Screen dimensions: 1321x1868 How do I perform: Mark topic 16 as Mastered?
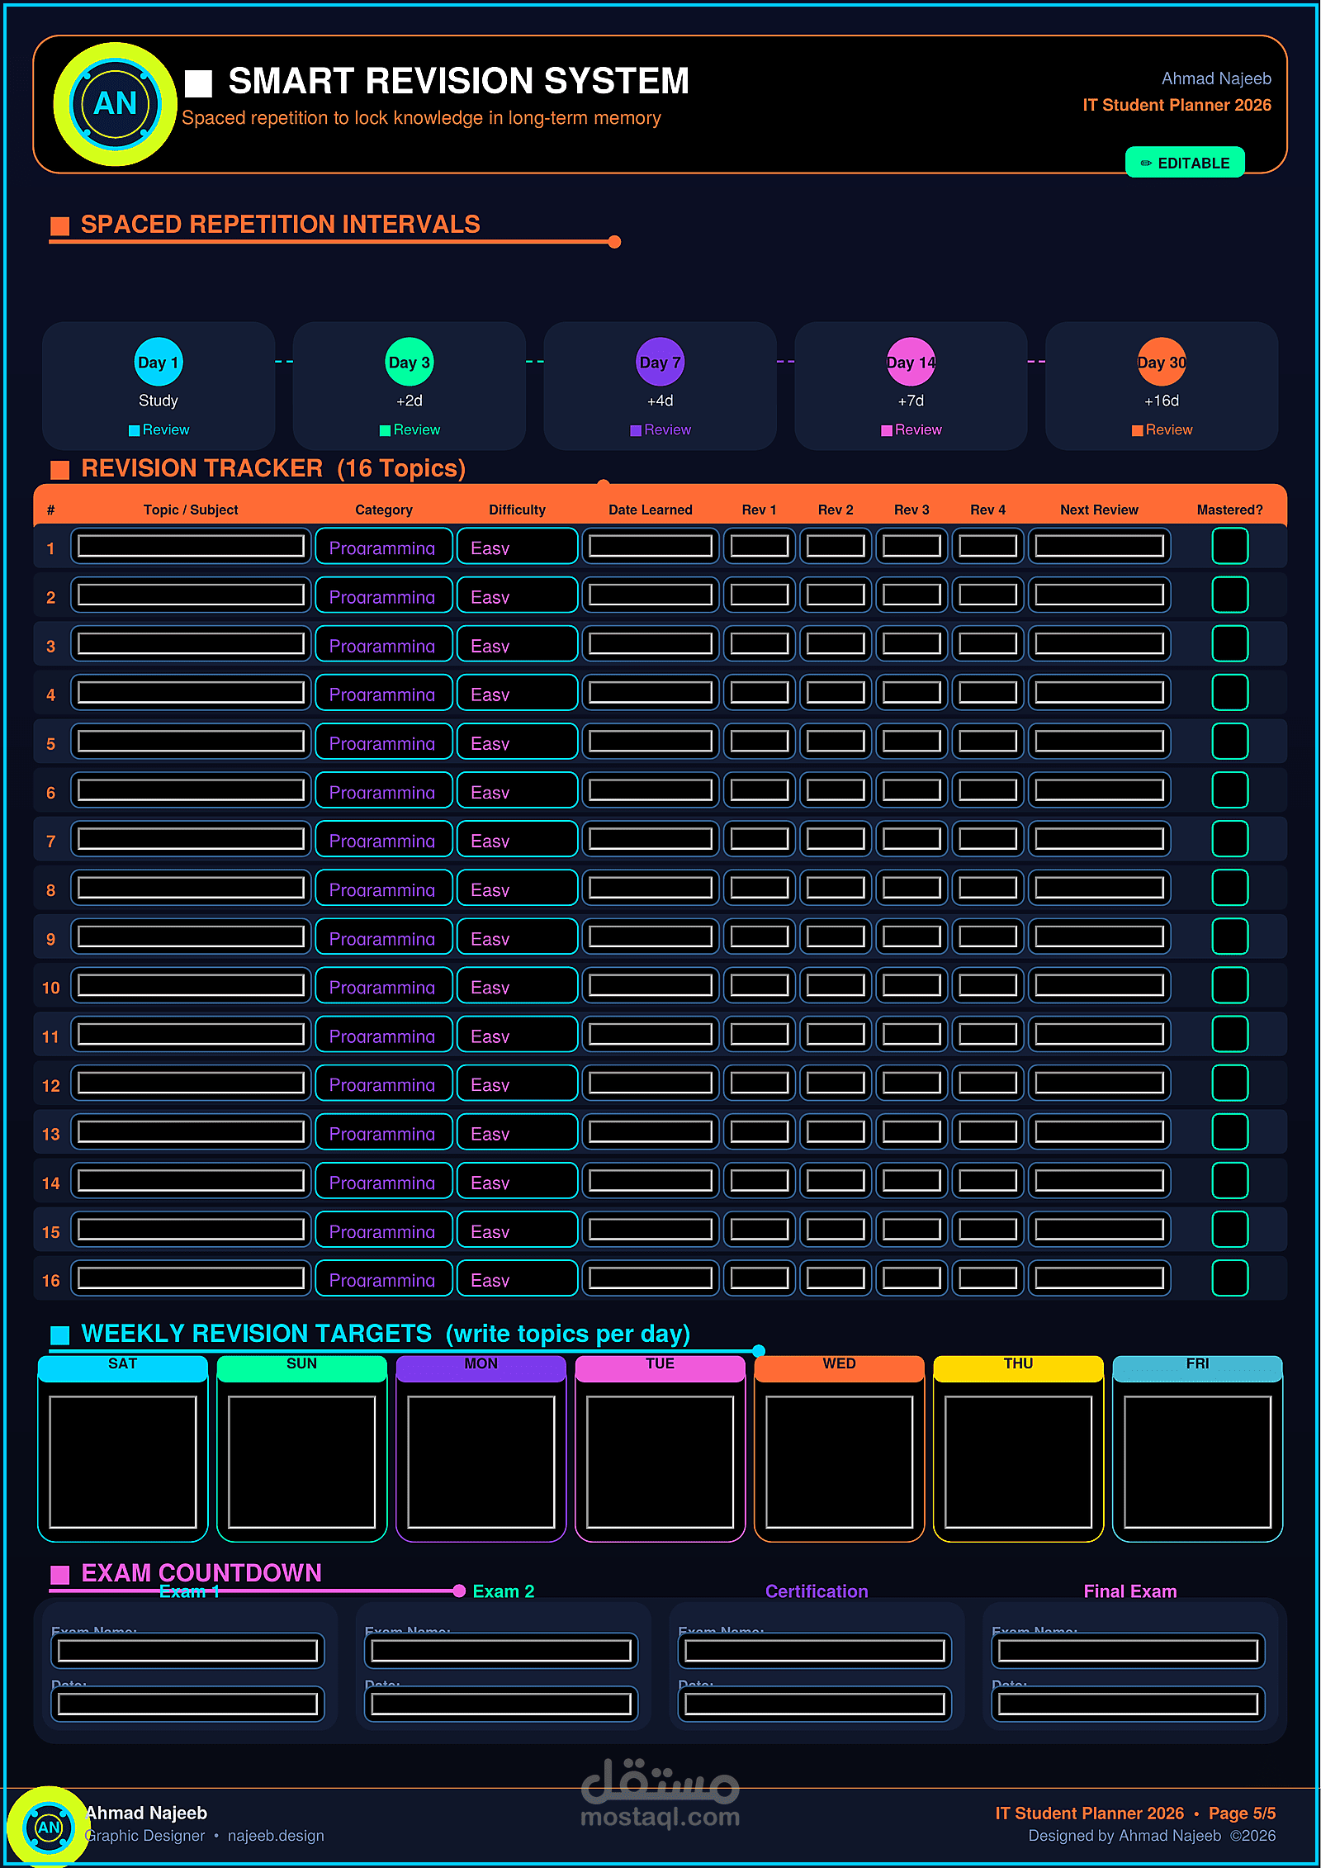[x=1229, y=1278]
